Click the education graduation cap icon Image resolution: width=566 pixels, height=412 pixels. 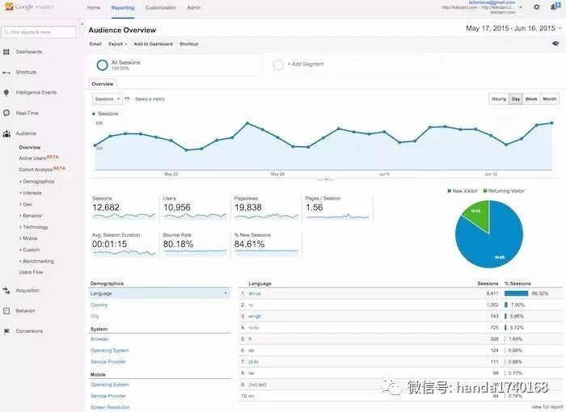(x=555, y=44)
